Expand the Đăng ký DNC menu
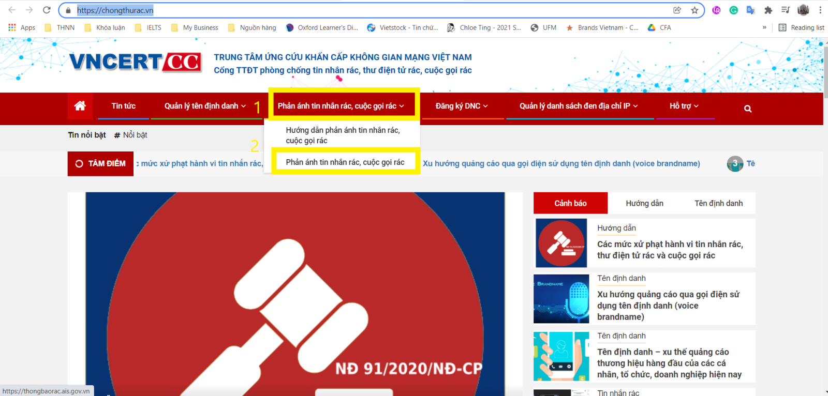 tap(462, 106)
